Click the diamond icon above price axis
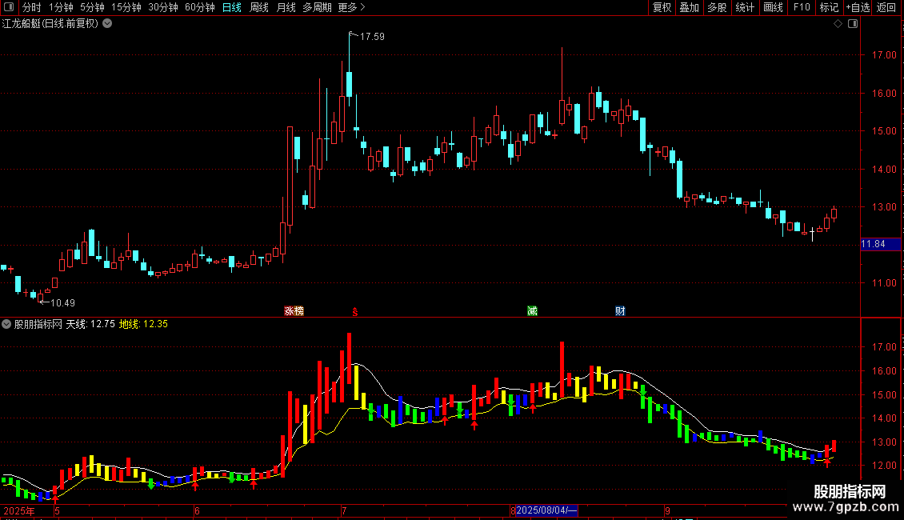This screenshot has width=904, height=520. click(x=838, y=24)
